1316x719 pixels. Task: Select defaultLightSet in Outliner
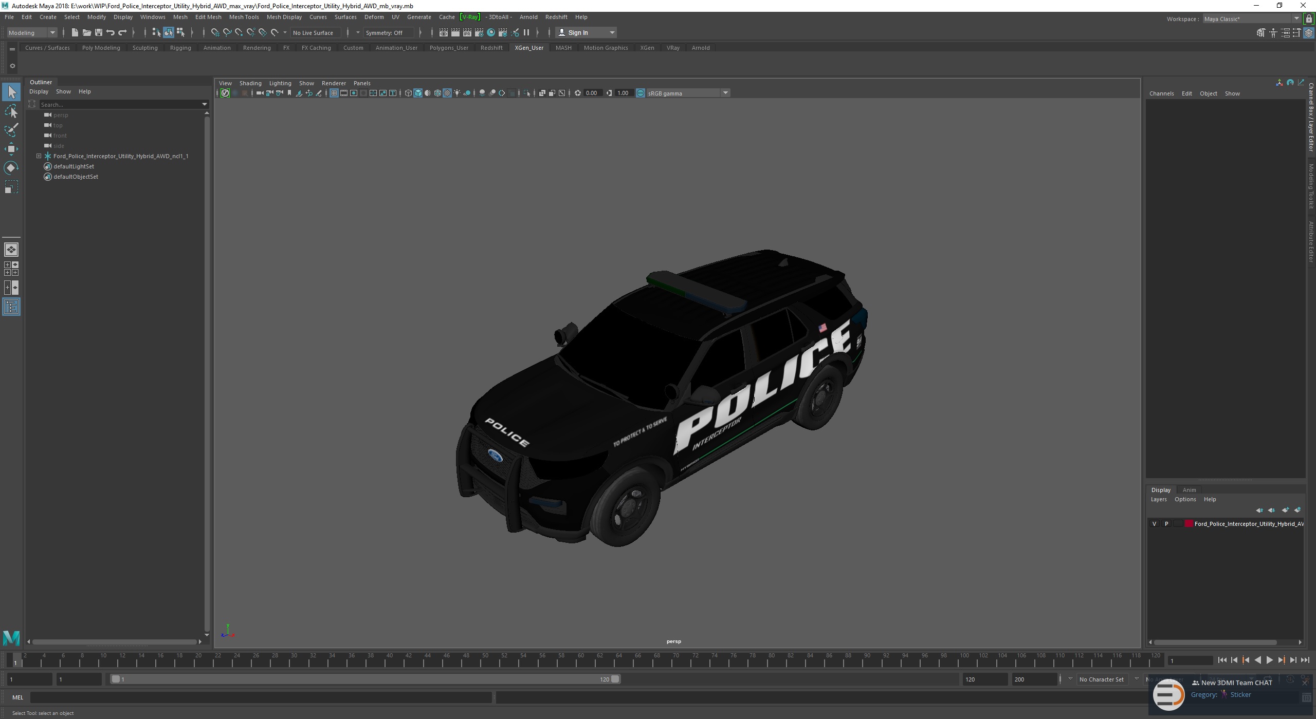click(x=74, y=166)
